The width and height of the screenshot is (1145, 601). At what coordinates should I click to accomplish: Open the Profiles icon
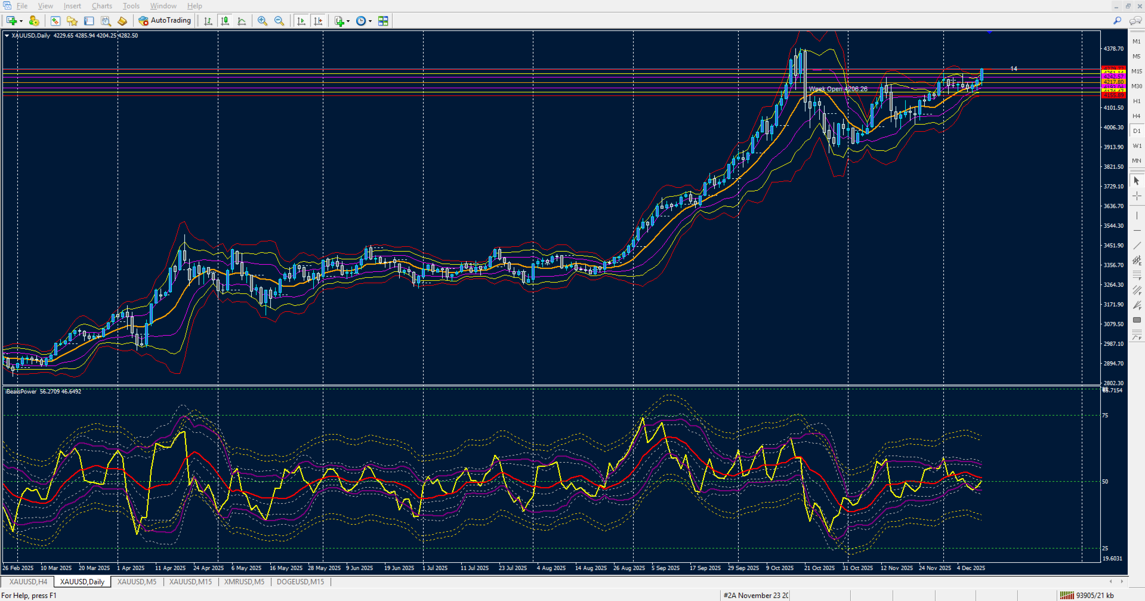(x=34, y=21)
